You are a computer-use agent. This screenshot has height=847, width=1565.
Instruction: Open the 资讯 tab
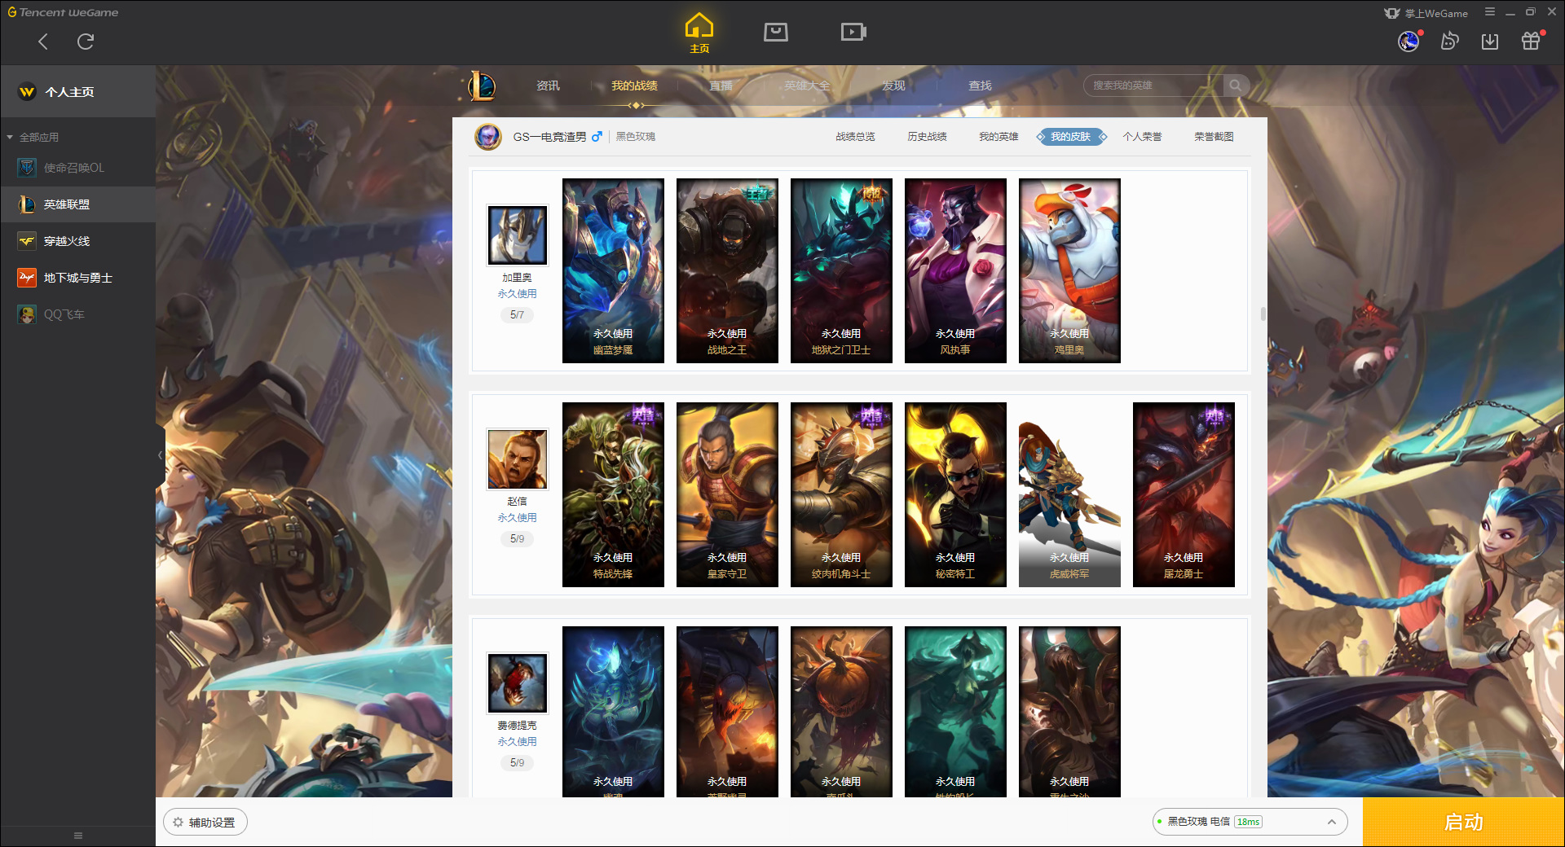point(548,86)
